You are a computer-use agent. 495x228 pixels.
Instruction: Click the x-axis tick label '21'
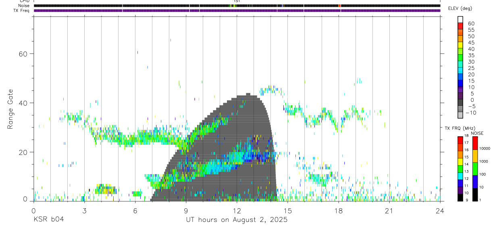(x=389, y=210)
